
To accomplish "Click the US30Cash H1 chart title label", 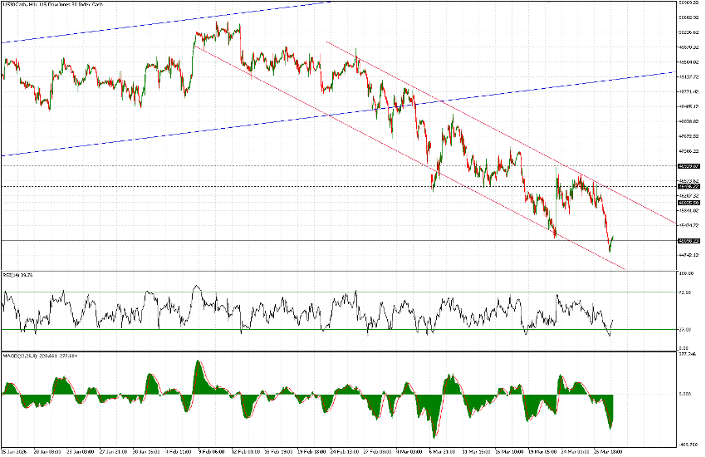I will pos(50,5).
